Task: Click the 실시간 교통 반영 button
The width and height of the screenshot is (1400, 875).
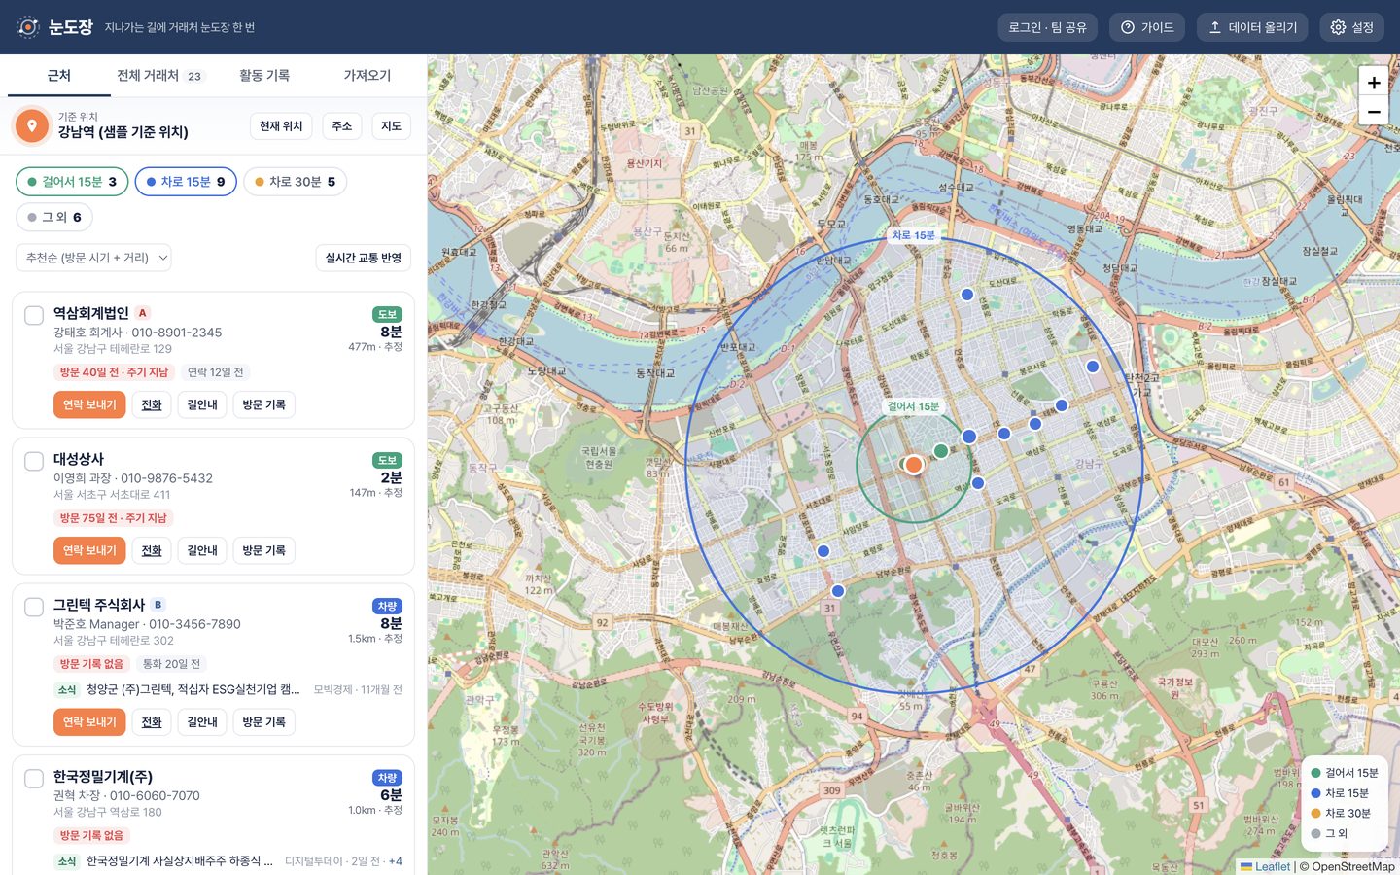Action: [x=364, y=258]
